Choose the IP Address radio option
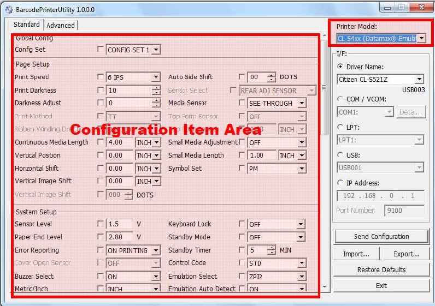Image resolution: width=435 pixels, height=306 pixels. point(340,183)
